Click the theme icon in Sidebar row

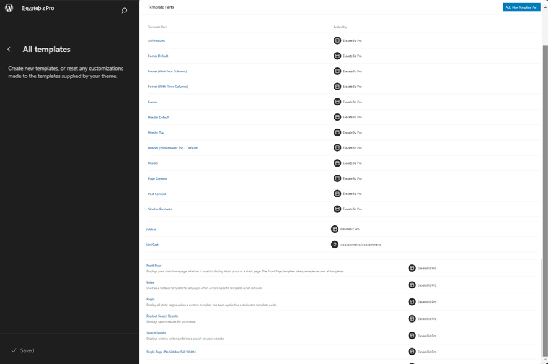click(335, 229)
